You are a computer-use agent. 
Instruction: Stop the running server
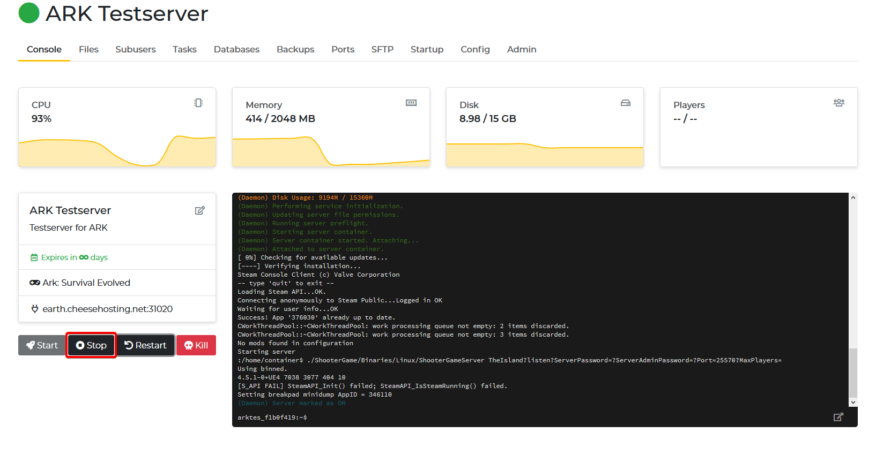click(x=91, y=345)
